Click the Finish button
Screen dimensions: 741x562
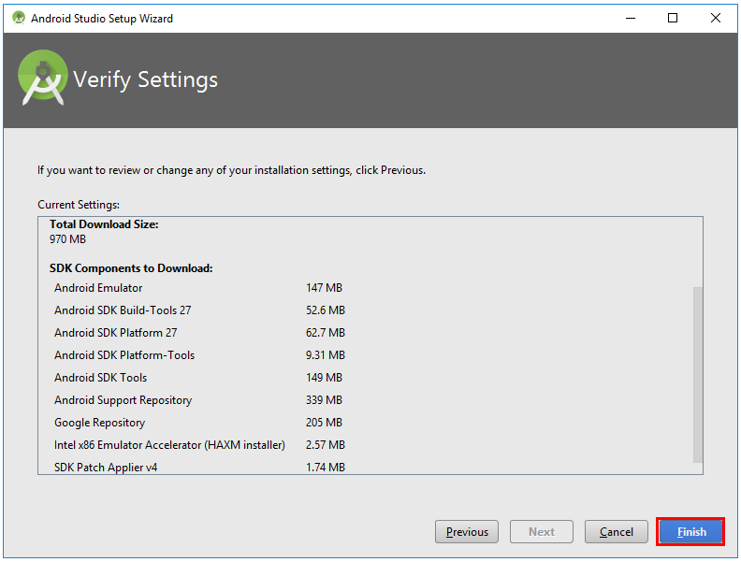690,532
